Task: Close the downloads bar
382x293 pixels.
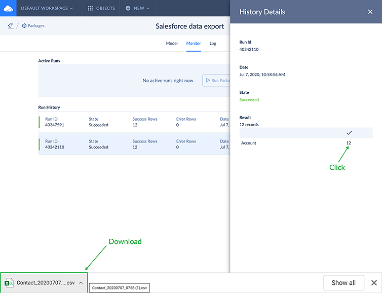Action: point(374,283)
